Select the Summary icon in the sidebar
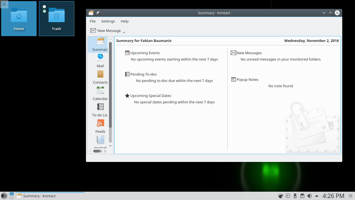Viewport: 355px width, 200px height. tap(100, 44)
